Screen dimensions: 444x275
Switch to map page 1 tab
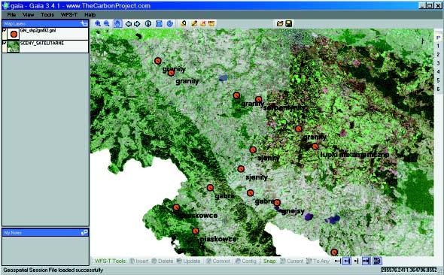coord(438,46)
